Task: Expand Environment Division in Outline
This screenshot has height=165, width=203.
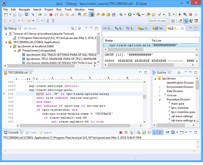Action: tap(160, 87)
